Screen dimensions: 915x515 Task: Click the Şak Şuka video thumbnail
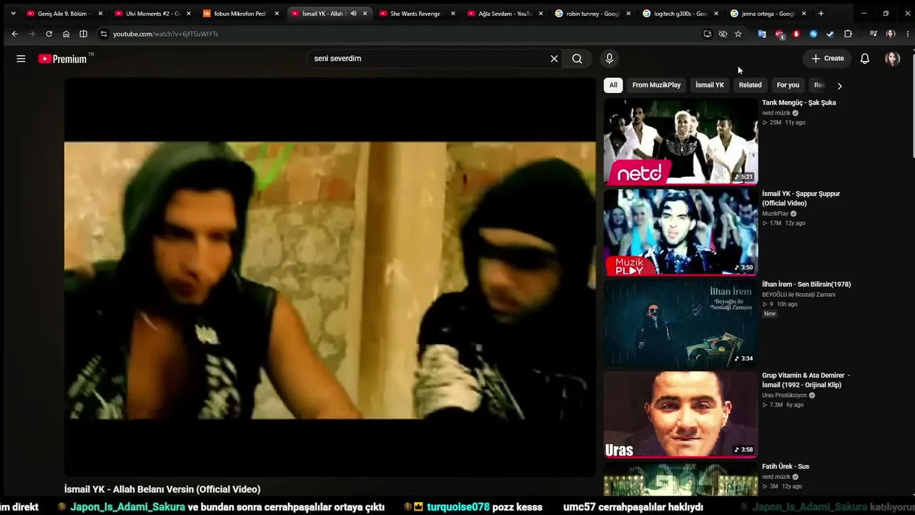click(681, 141)
